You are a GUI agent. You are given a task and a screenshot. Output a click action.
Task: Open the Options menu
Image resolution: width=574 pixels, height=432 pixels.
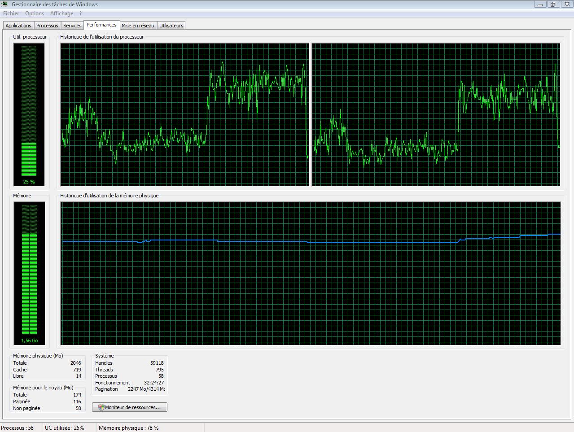(35, 13)
